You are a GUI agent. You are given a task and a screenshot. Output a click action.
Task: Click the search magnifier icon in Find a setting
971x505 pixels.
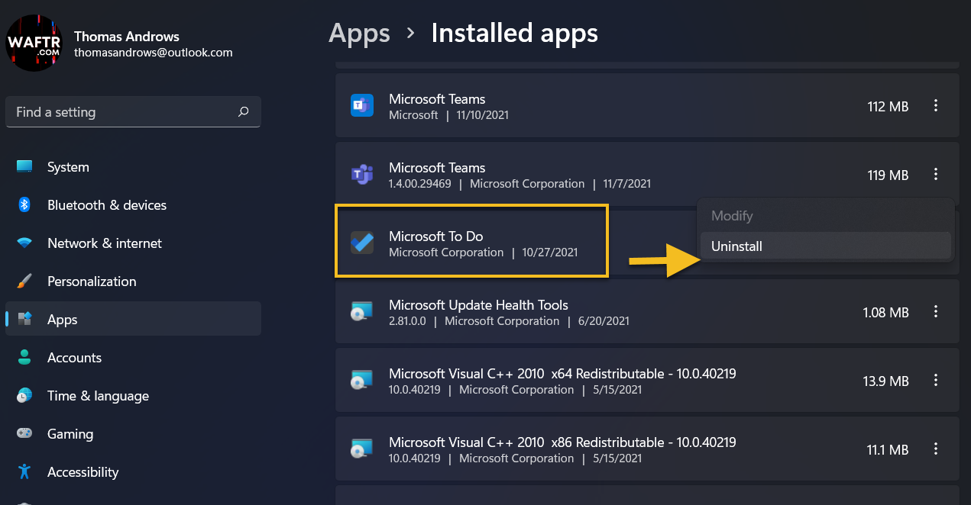pos(244,112)
